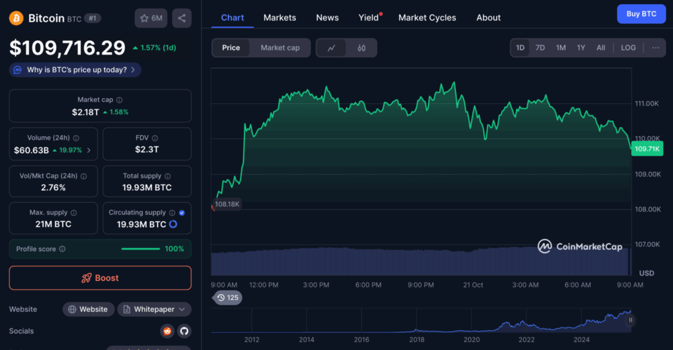Select the 7D time range
The width and height of the screenshot is (673, 350).
[x=540, y=48]
